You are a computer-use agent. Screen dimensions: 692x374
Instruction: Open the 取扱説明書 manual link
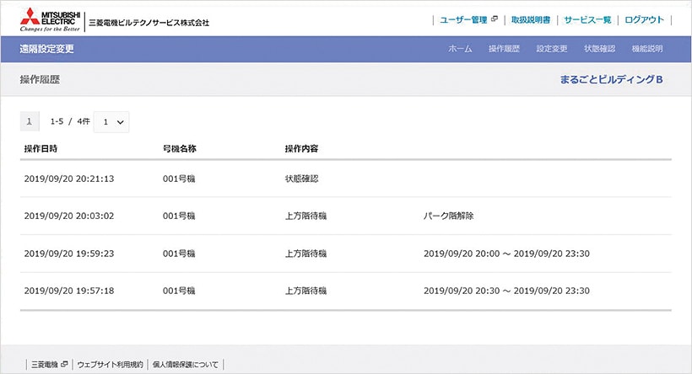point(530,19)
